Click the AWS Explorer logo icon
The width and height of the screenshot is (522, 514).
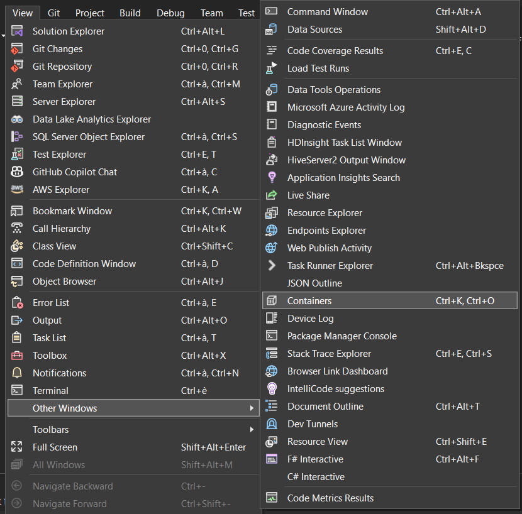pyautogui.click(x=17, y=189)
